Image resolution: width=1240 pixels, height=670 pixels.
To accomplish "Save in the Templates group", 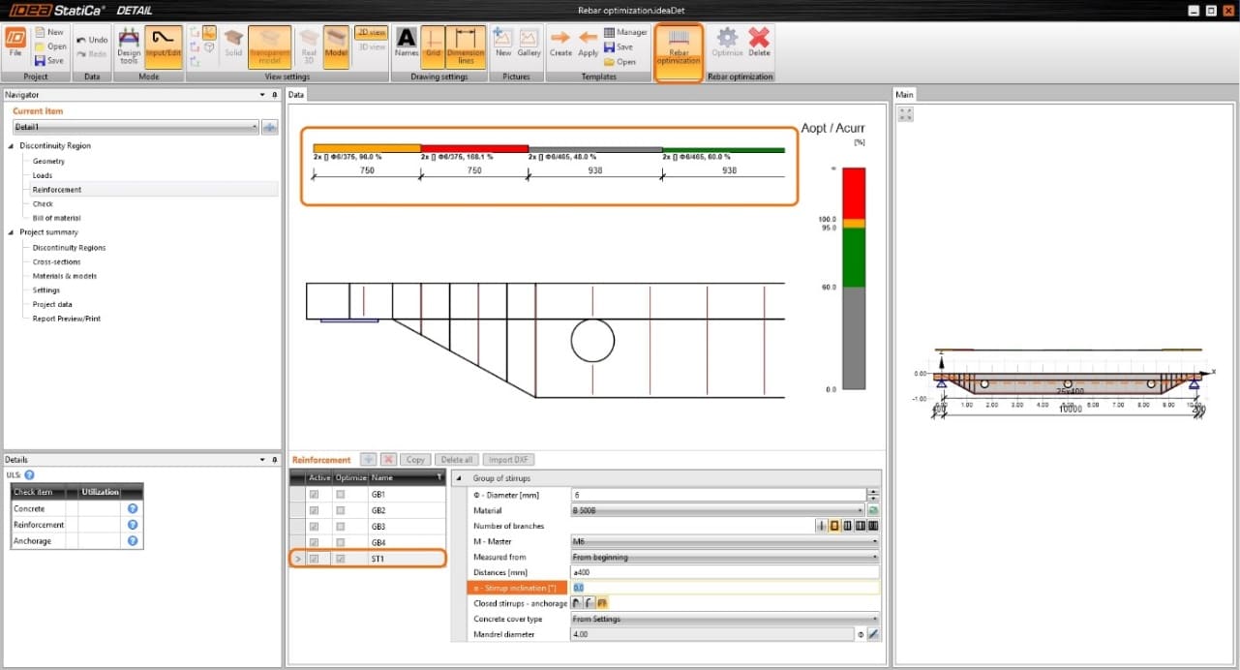I will click(619, 46).
